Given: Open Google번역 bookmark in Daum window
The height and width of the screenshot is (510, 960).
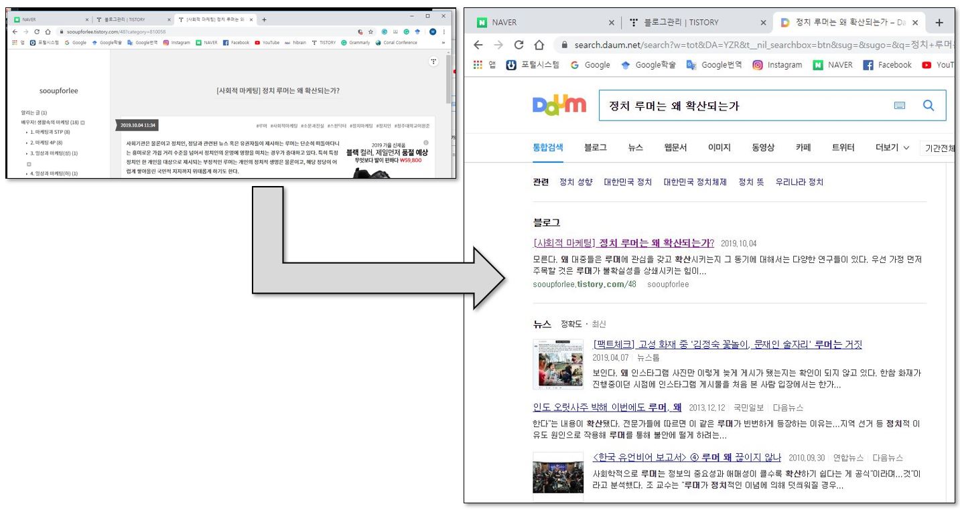Looking at the screenshot, I should (x=713, y=65).
